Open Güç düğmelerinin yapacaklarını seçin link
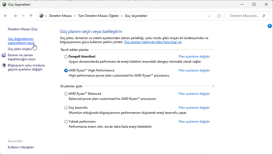This screenshot has height=155, width=273. tap(21, 41)
